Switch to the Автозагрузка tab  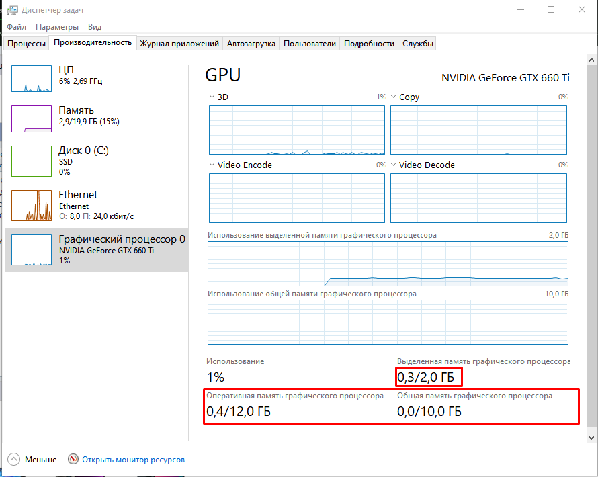[x=251, y=44]
